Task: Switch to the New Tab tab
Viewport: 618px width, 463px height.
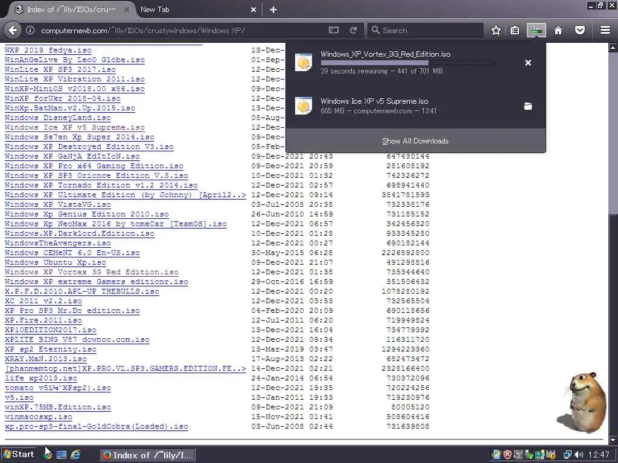Action: coord(197,10)
